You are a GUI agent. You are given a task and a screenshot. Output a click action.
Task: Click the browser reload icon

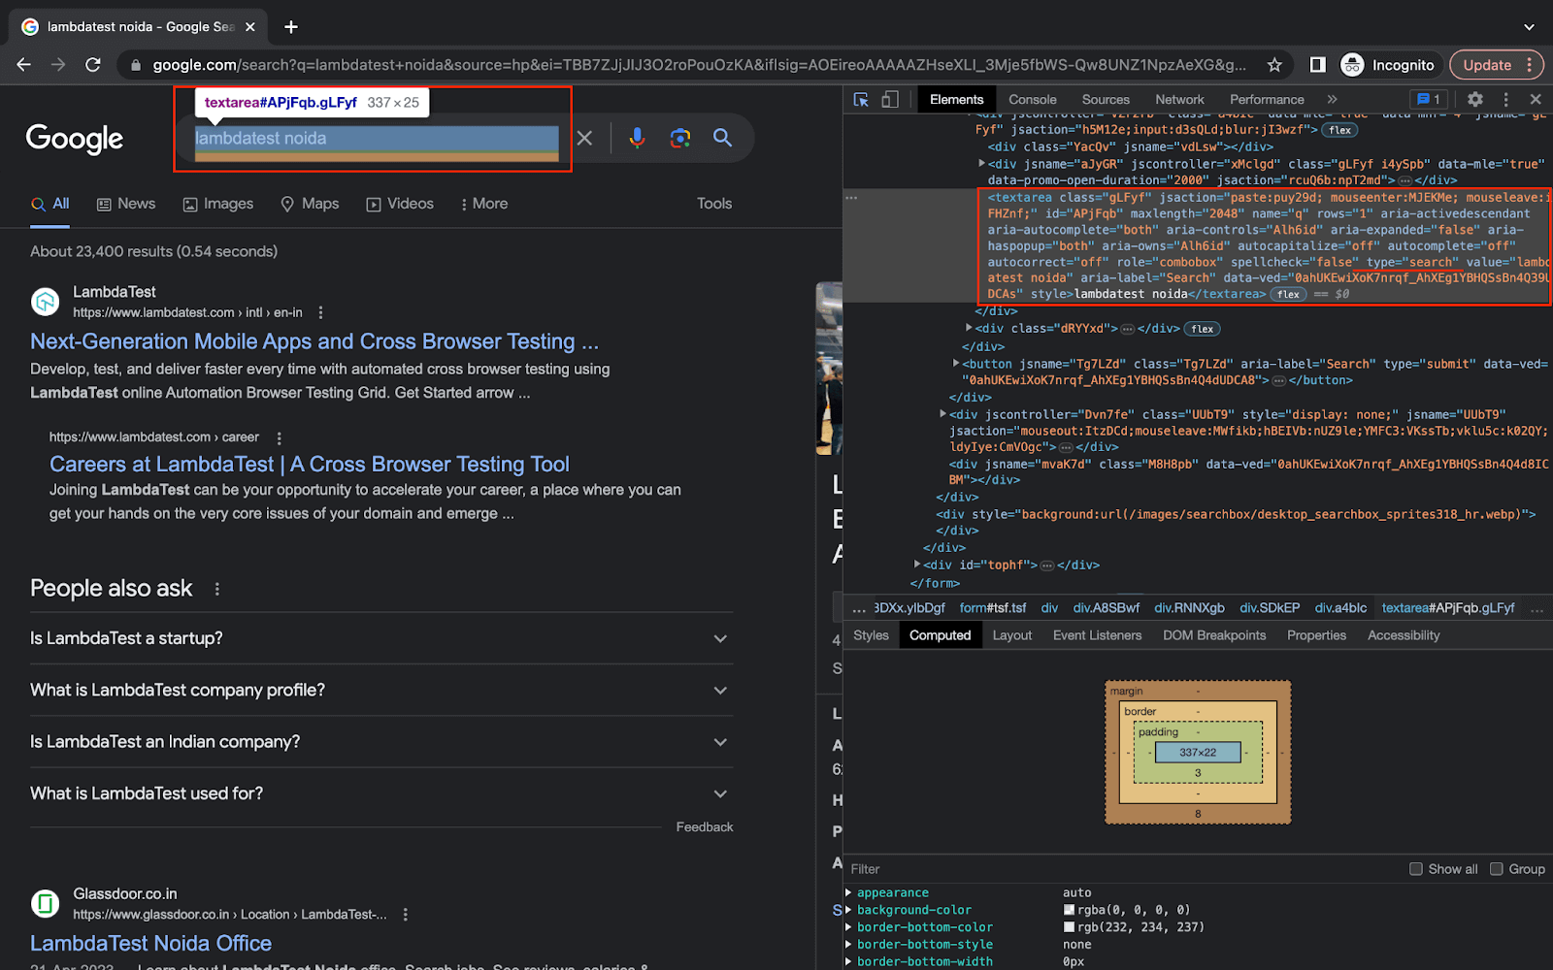click(93, 65)
